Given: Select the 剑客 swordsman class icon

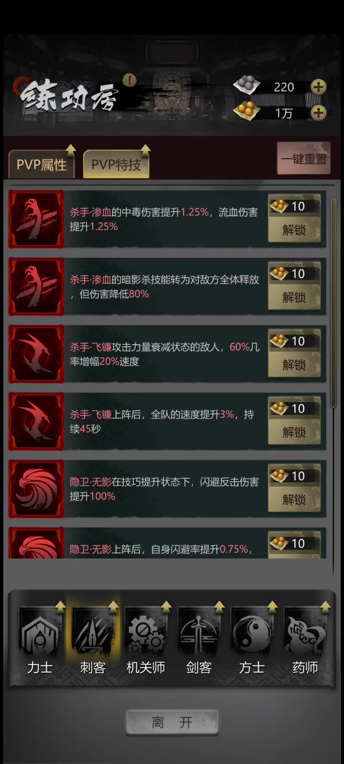Looking at the screenshot, I should [199, 639].
